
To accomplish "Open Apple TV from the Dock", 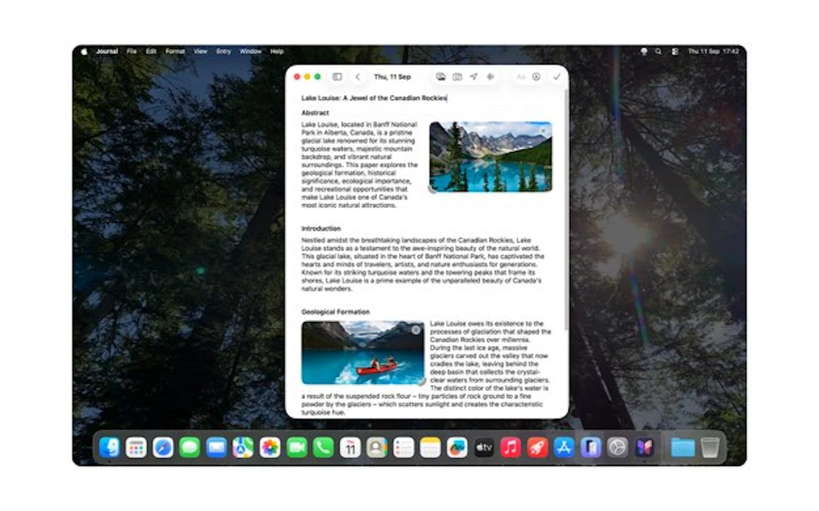I will (x=484, y=448).
